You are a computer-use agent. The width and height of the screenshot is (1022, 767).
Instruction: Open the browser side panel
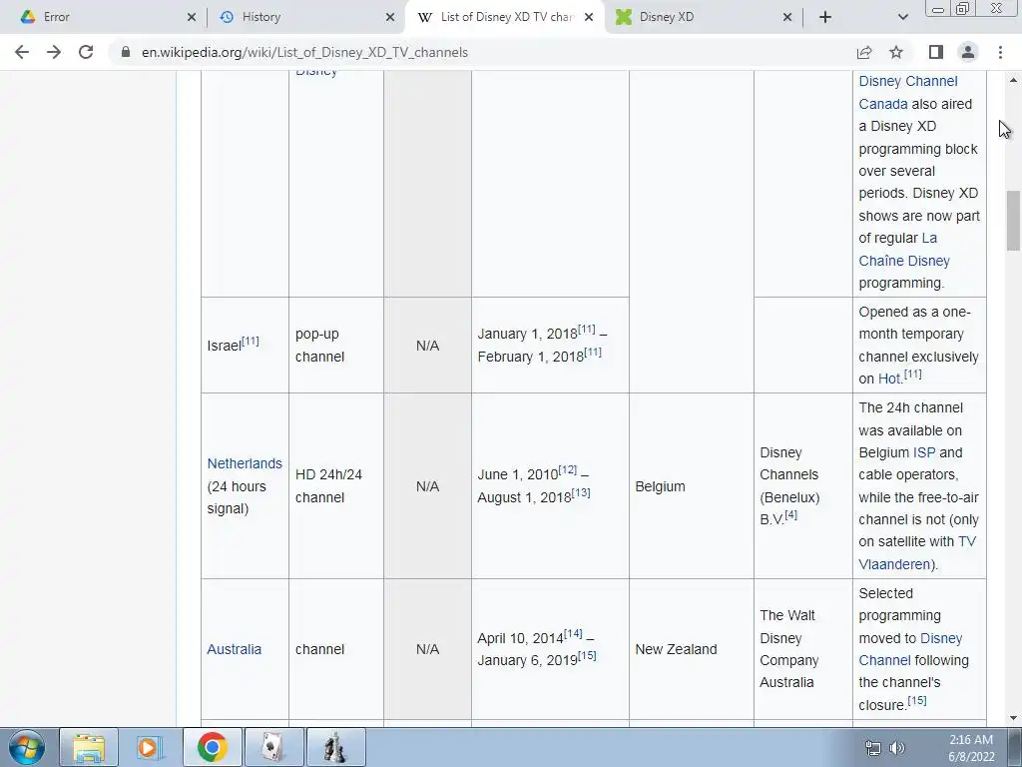(x=936, y=52)
